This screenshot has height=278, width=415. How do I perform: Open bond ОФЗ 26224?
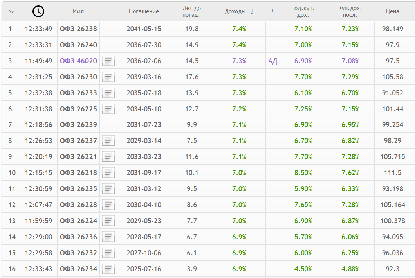point(78,221)
